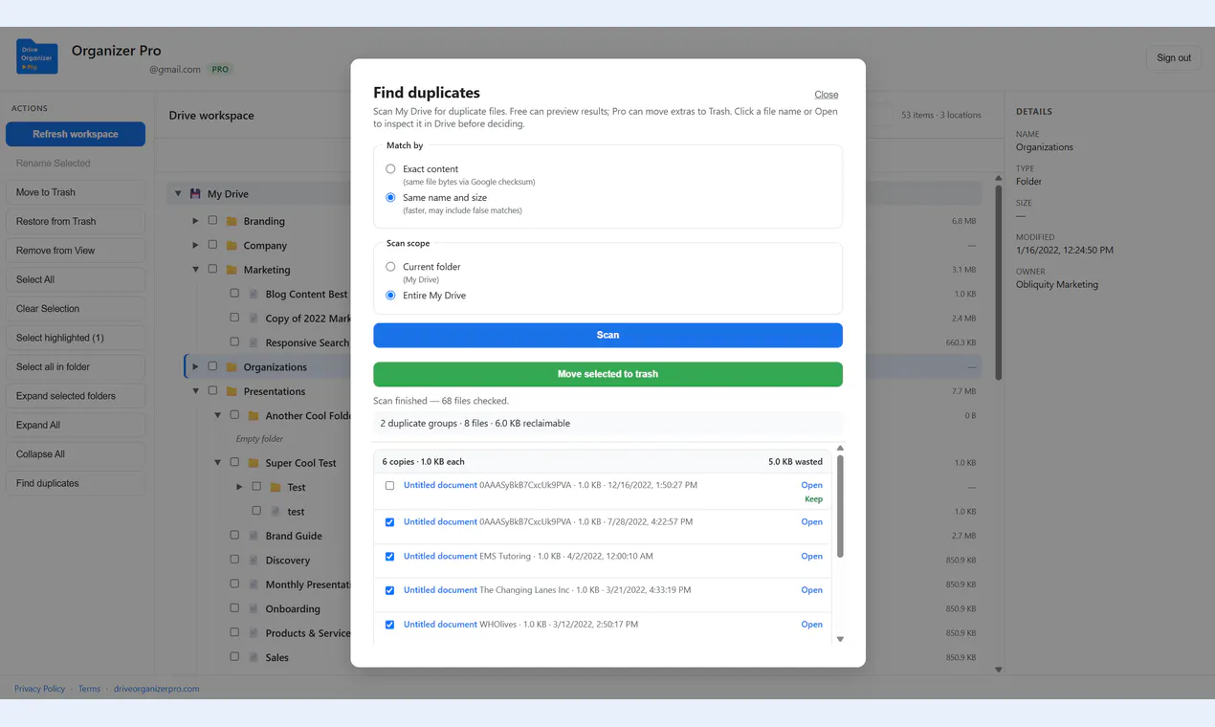
Task: Click the workspace tree scrollbar thumb
Action: pyautogui.click(x=999, y=282)
